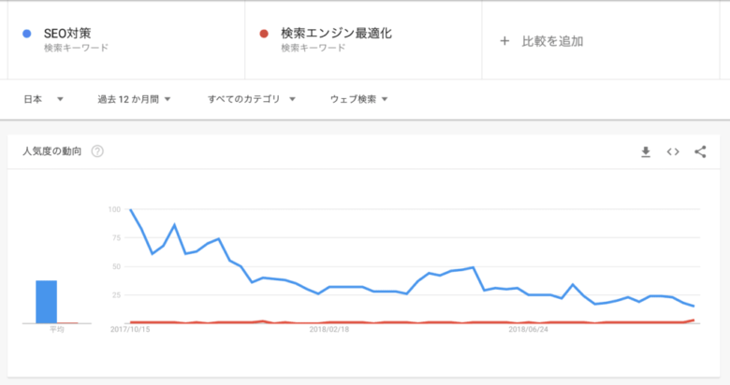Viewport: 730px width, 385px height.
Task: Click the blue dot beside SEO対策
Action: point(28,35)
